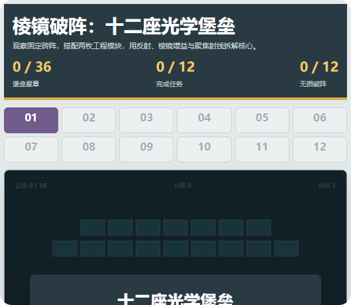Click the 分数 0 score badge
The image size is (351, 305).
(182, 186)
